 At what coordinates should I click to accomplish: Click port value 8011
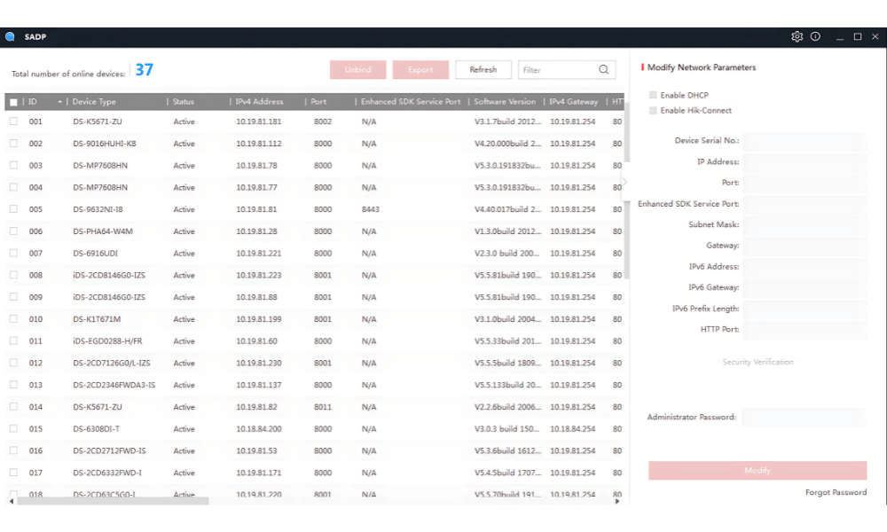click(x=323, y=406)
